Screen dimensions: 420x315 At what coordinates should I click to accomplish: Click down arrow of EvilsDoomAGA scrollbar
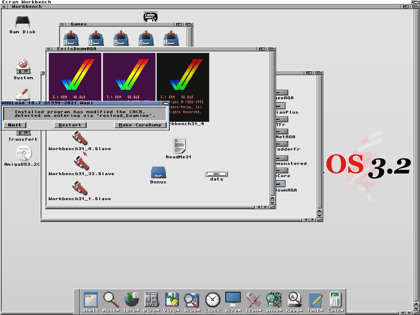[x=272, y=203]
